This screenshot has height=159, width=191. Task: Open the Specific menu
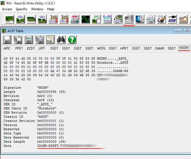click(21, 9)
